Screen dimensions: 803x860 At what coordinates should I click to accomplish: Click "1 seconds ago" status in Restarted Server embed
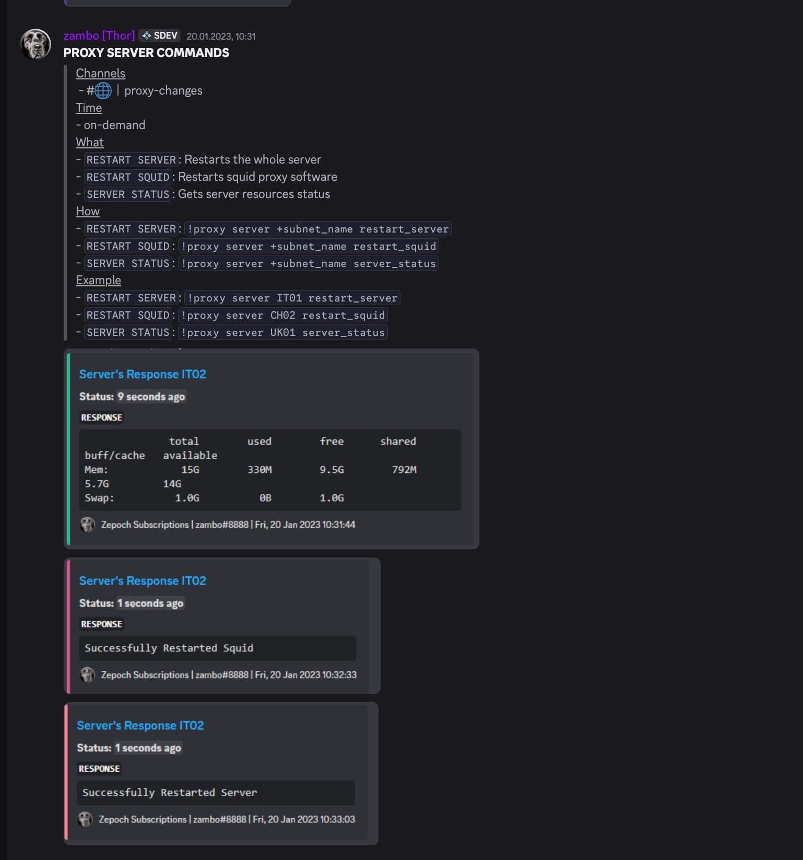coord(148,748)
